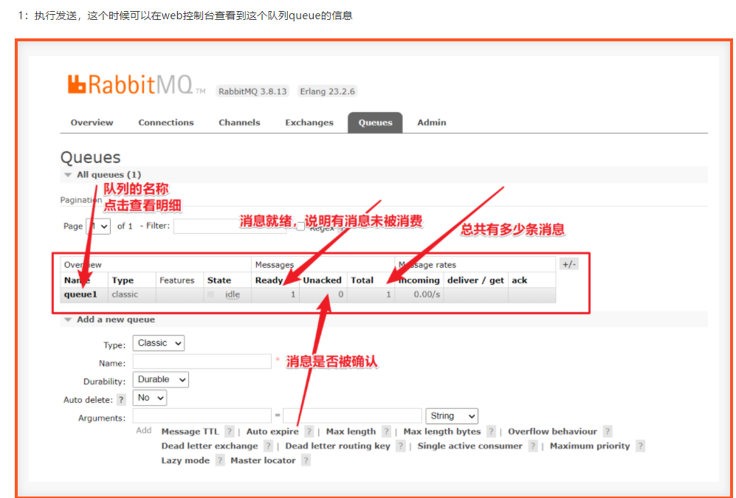Add Master locator argument

tap(263, 460)
